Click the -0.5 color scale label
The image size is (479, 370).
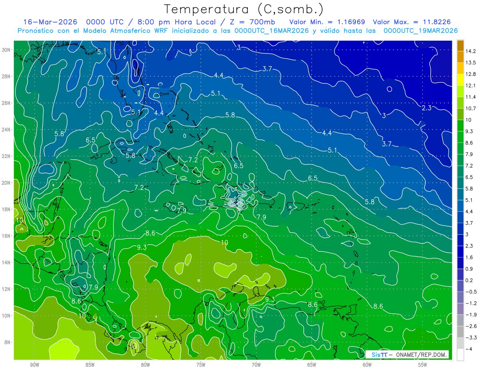pos(471,292)
